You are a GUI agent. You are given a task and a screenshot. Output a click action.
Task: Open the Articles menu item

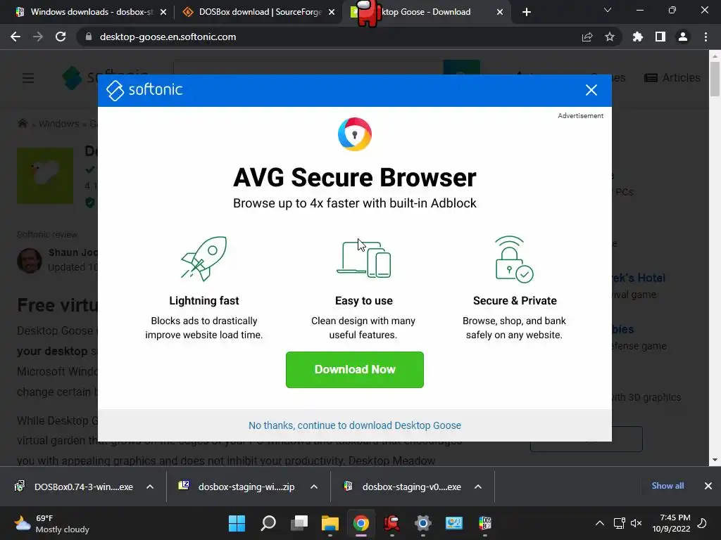point(672,77)
